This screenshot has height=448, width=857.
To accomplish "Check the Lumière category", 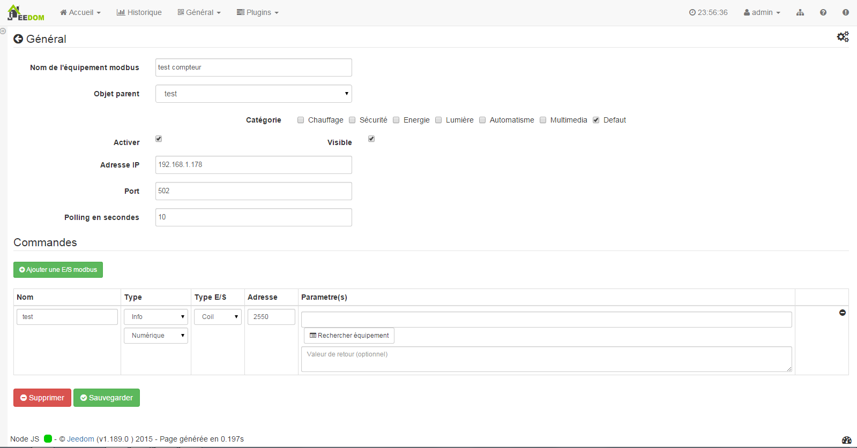I will (x=438, y=120).
